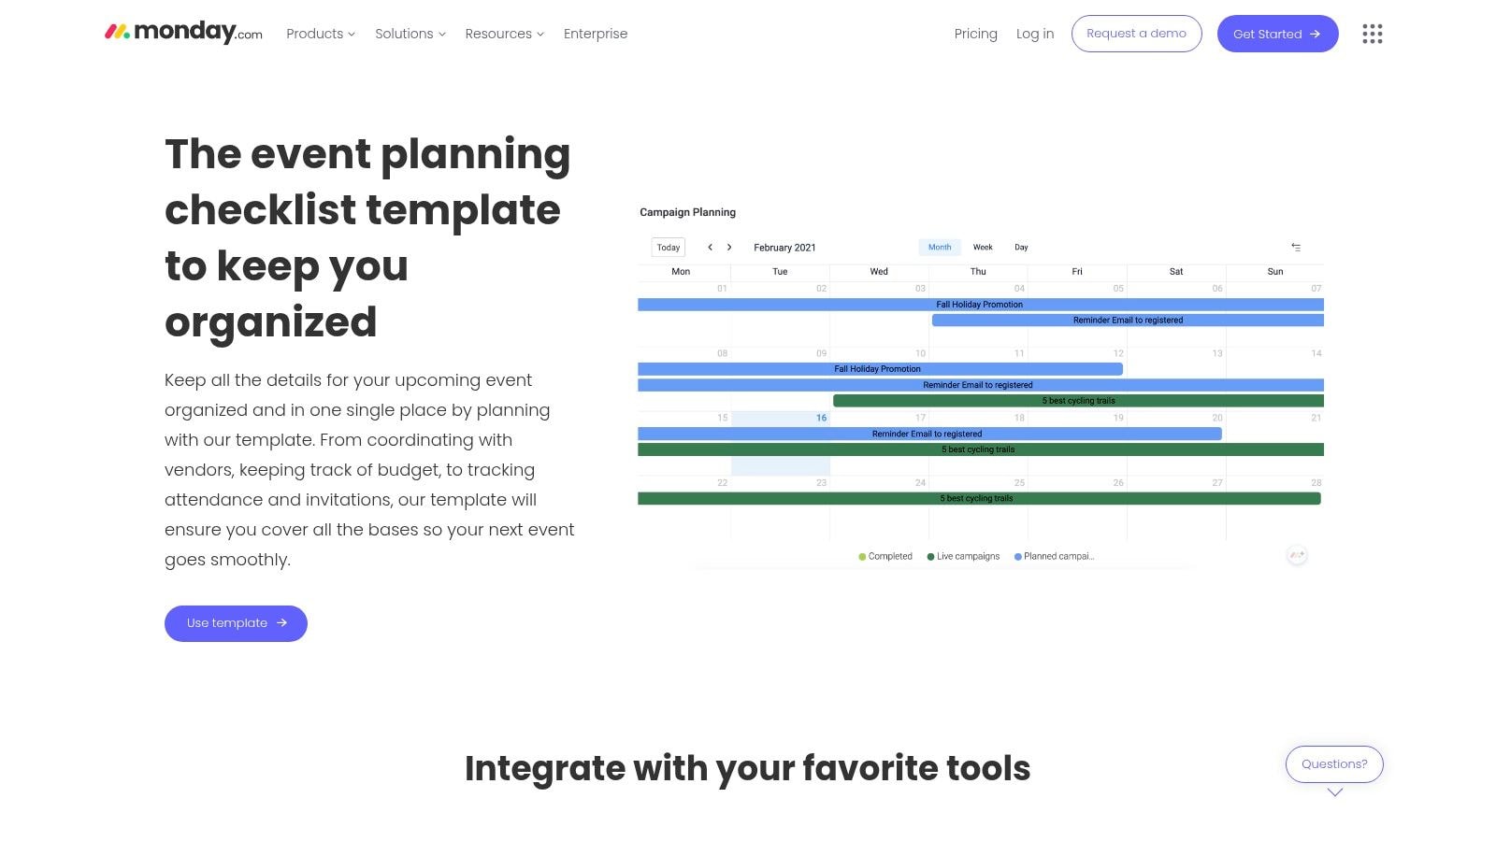The height and width of the screenshot is (841, 1496).
Task: Go to next month with right arrow
Action: pyautogui.click(x=729, y=247)
